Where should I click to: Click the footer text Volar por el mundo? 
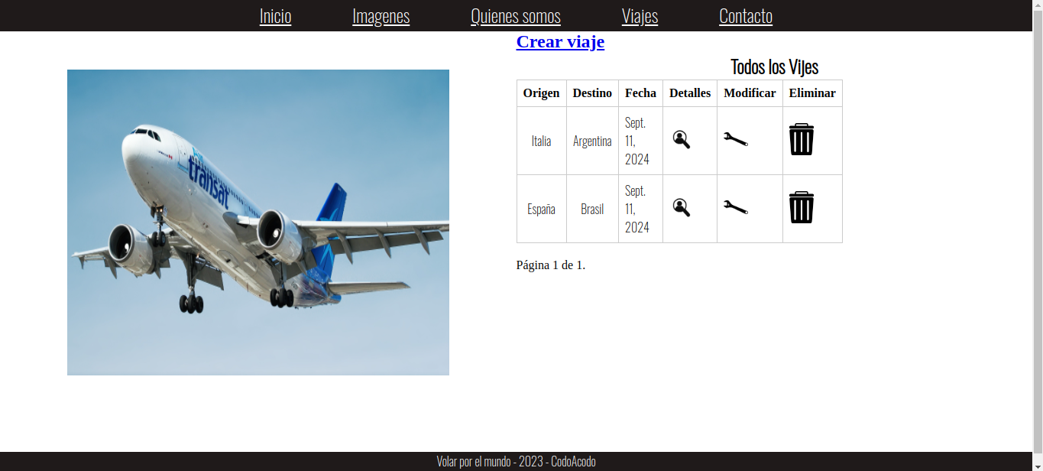[515, 461]
